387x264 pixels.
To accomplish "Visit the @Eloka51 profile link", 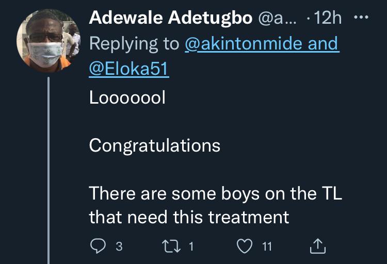I will (129, 69).
